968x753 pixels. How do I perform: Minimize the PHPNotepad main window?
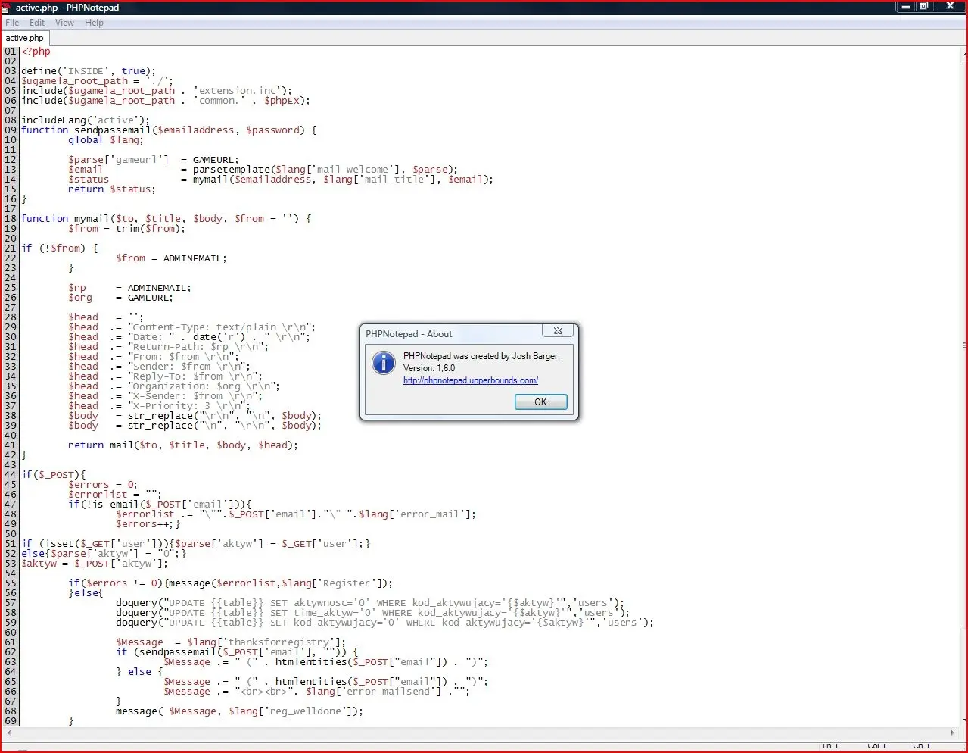click(x=905, y=6)
